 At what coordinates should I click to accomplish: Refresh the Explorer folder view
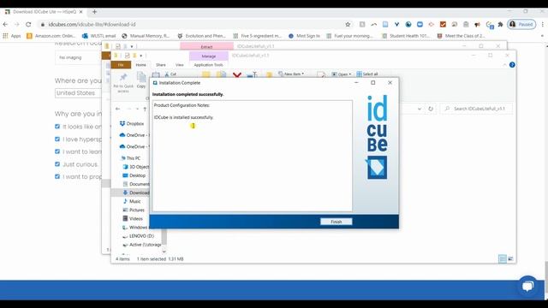pyautogui.click(x=431, y=109)
